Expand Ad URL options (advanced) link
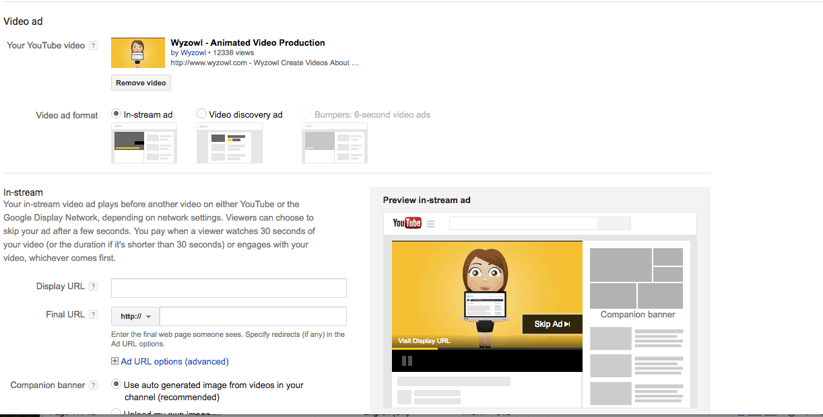 pos(175,361)
